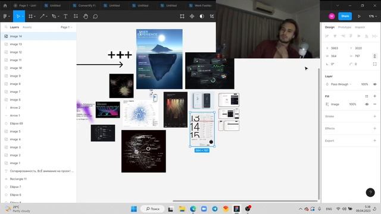Click the Align horizontal centers icon
Image resolution: width=381 pixels, height=214 pixels.
tap(335, 36)
